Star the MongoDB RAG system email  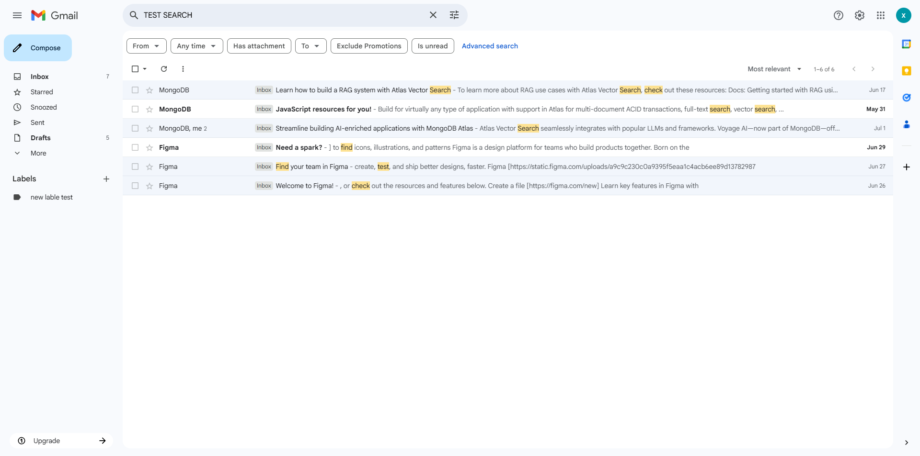[x=149, y=90]
